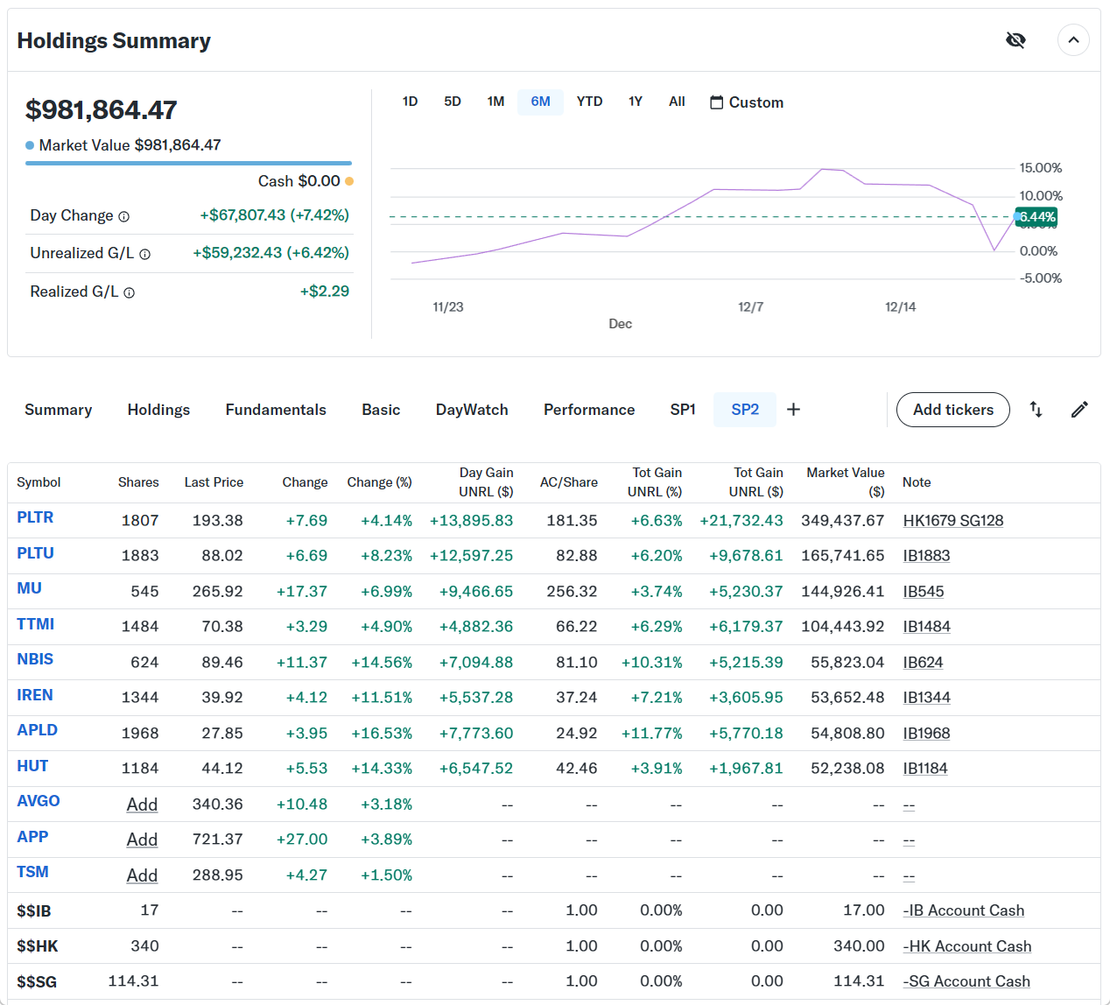This screenshot has height=1005, width=1110.
Task: Switch to the Fundamentals tab
Action: pos(276,410)
